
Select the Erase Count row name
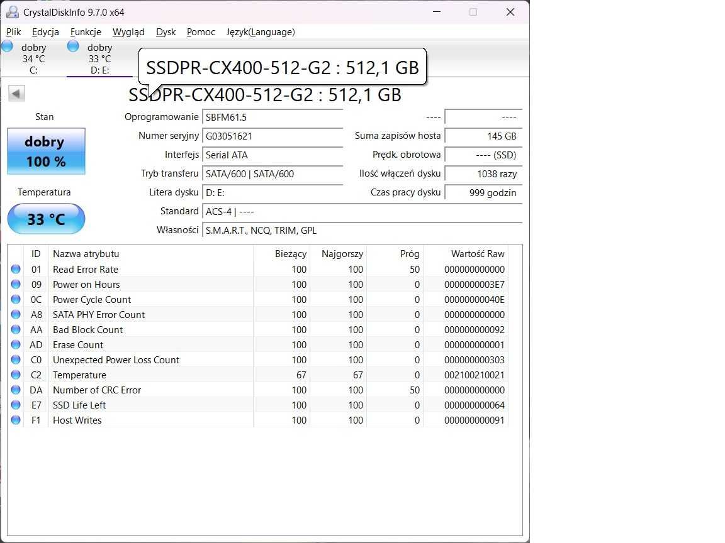(x=78, y=344)
